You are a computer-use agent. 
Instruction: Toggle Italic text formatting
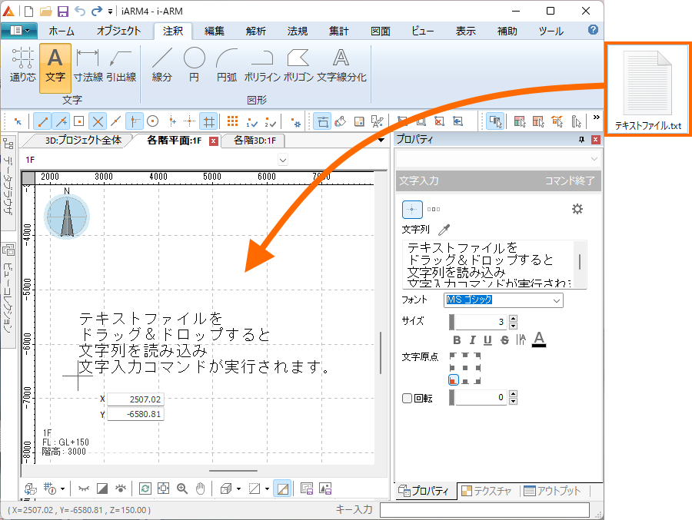473,340
